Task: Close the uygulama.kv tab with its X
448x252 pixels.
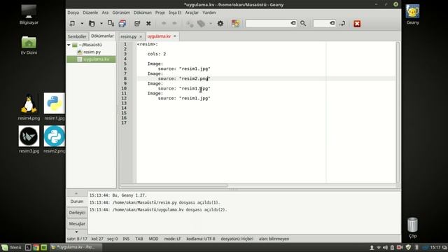Action: click(175, 36)
